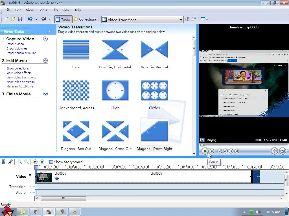The image size is (289, 216).
Task: Click the transitions pane vertical scrollbar
Action: coord(194,48)
